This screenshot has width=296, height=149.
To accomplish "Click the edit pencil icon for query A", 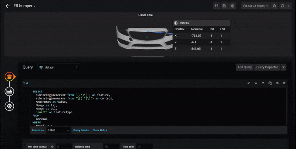I will [x=249, y=83].
